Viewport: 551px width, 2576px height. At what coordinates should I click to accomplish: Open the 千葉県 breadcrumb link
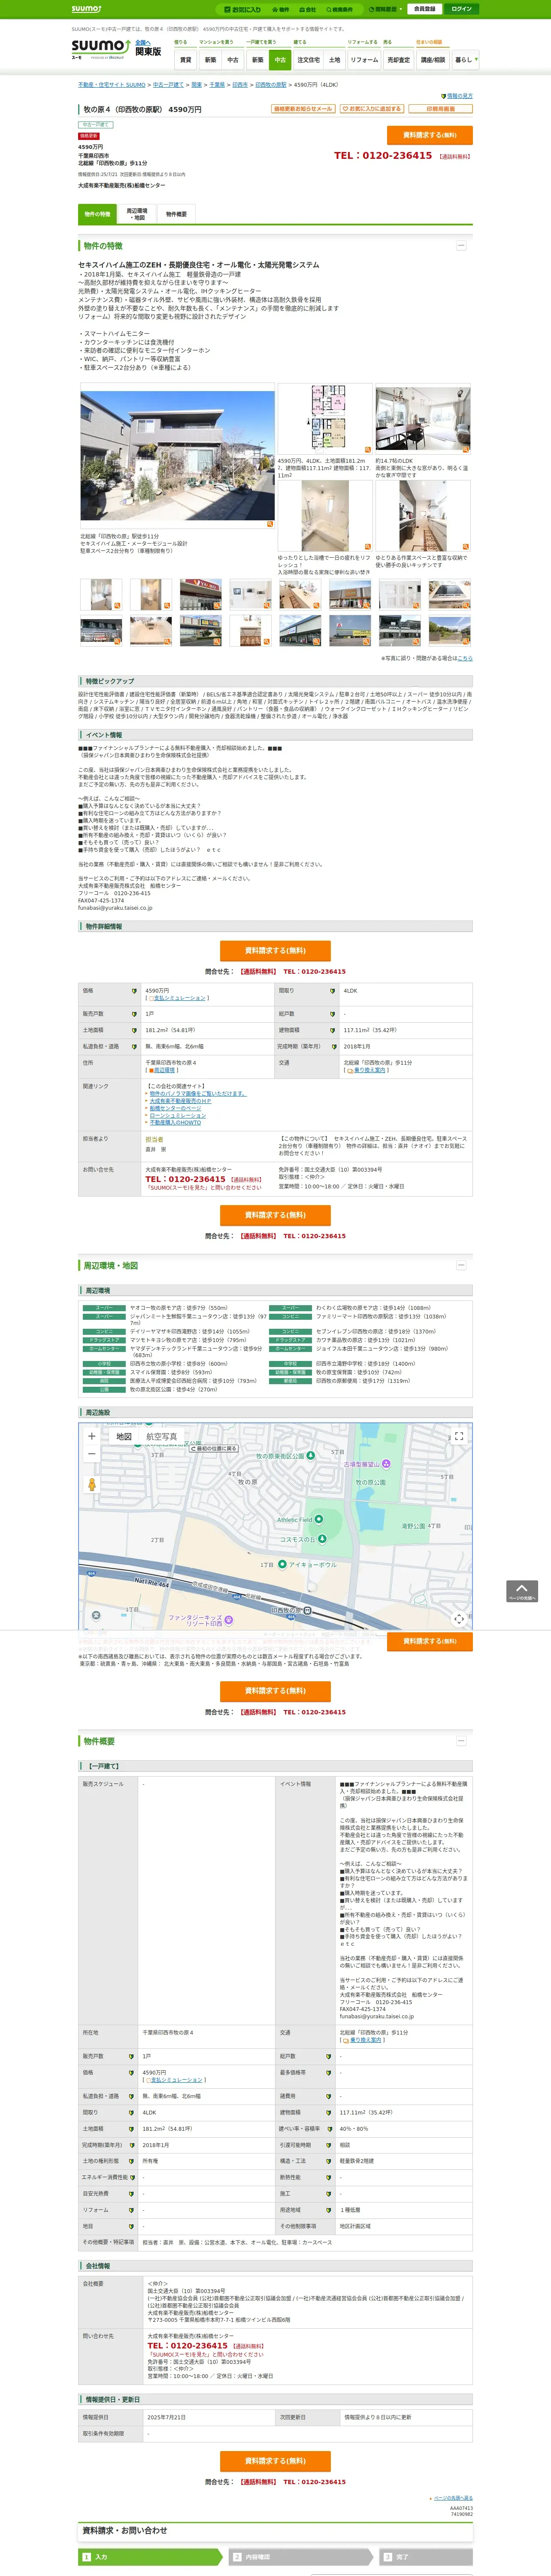(x=217, y=85)
